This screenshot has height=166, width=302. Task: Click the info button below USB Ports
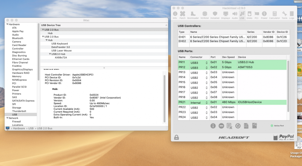click(x=213, y=126)
